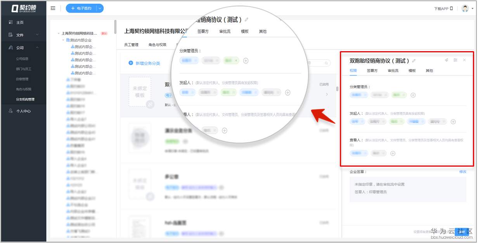Click the 签章人：印章管理员 text
This screenshot has height=243, width=478.
click(371, 192)
